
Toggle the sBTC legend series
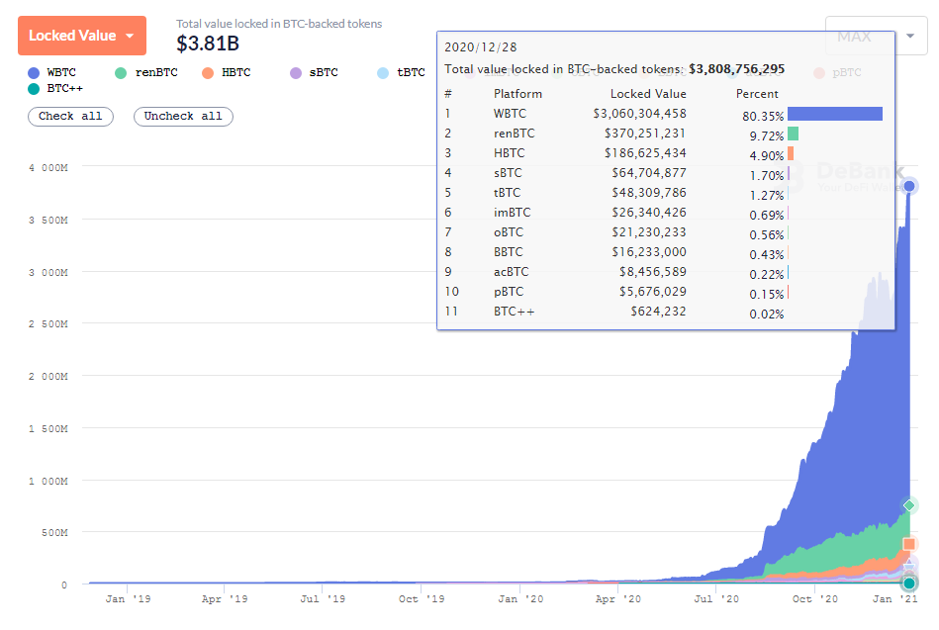click(x=314, y=72)
